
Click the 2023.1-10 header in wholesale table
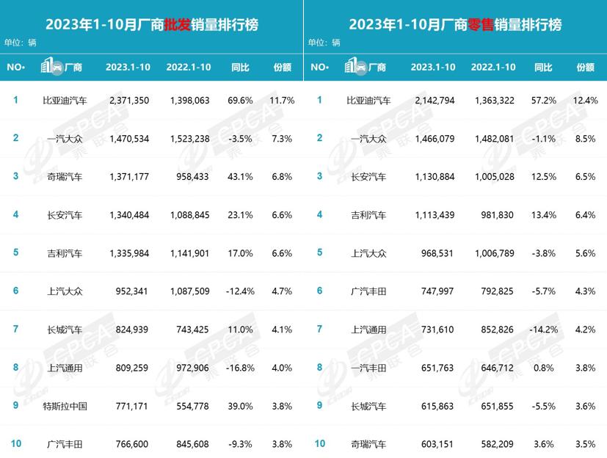pyautogui.click(x=128, y=67)
